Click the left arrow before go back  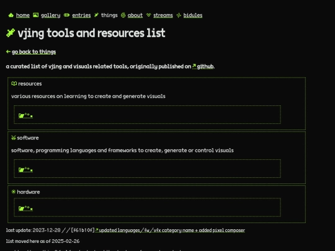(x=8, y=51)
